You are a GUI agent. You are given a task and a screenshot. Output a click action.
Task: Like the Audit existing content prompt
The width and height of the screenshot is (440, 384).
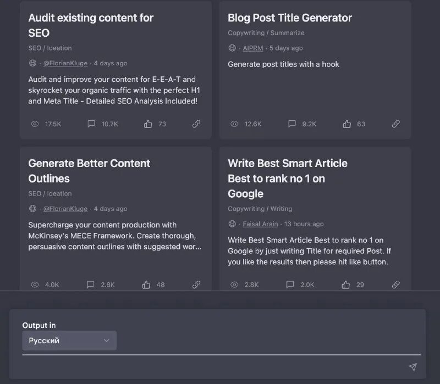(x=147, y=123)
